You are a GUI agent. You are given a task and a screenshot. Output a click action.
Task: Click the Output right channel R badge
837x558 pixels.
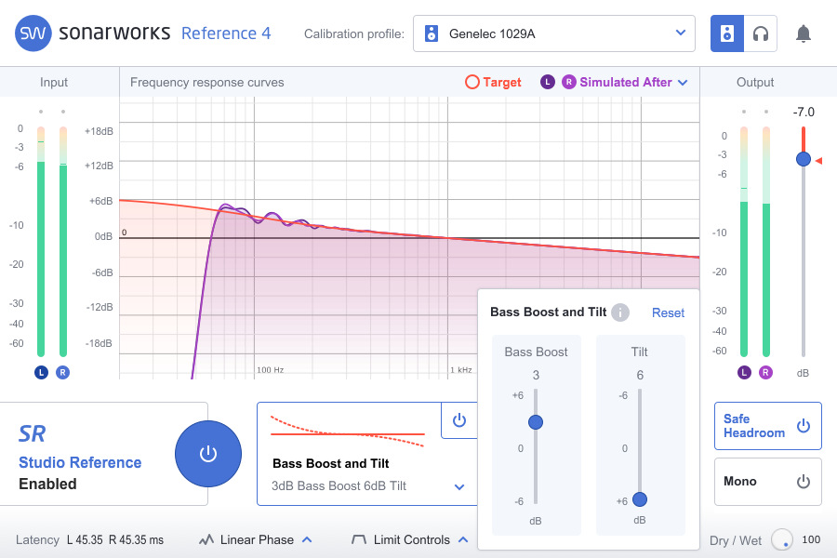765,372
